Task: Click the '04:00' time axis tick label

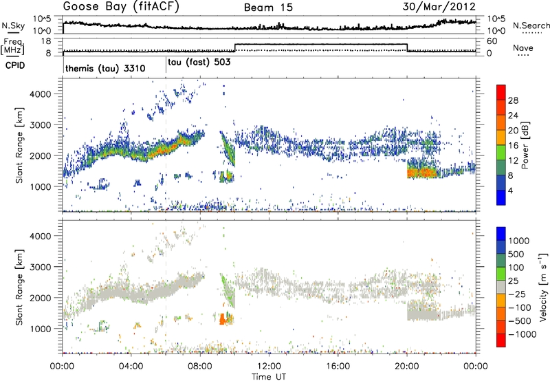Action: 131,367
